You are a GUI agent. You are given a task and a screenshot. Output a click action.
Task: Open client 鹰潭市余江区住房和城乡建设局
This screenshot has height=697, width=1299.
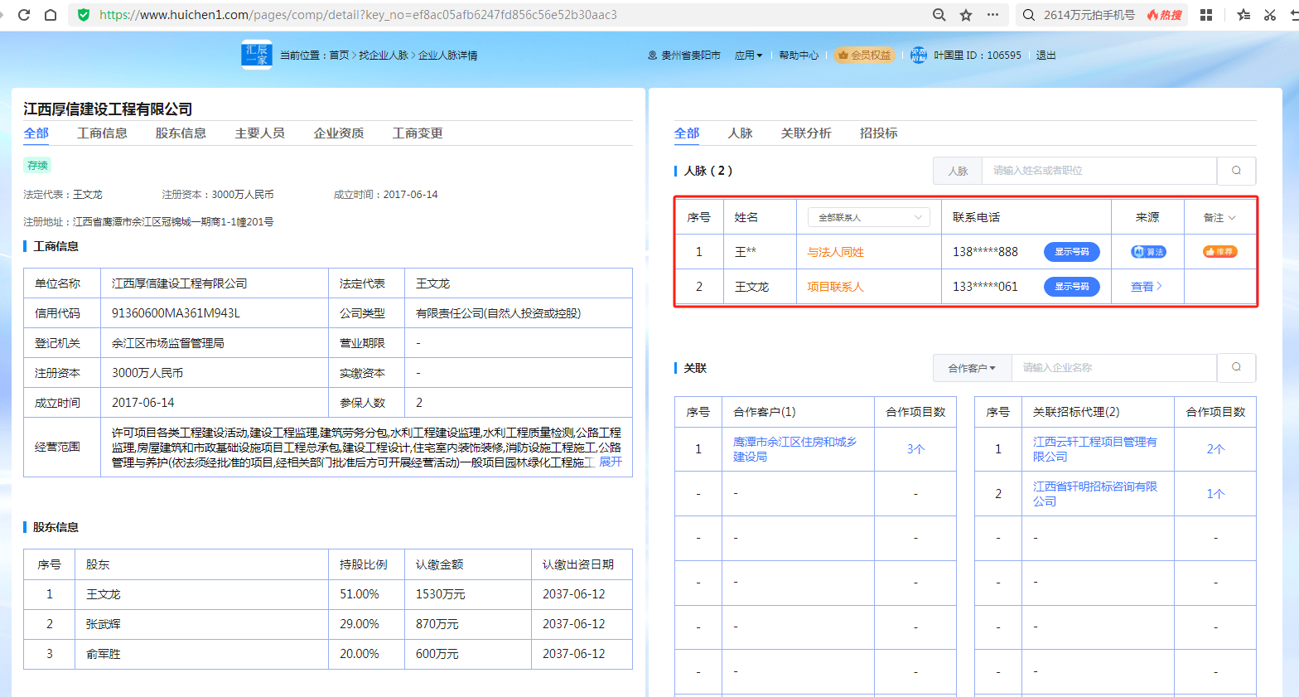[794, 449]
